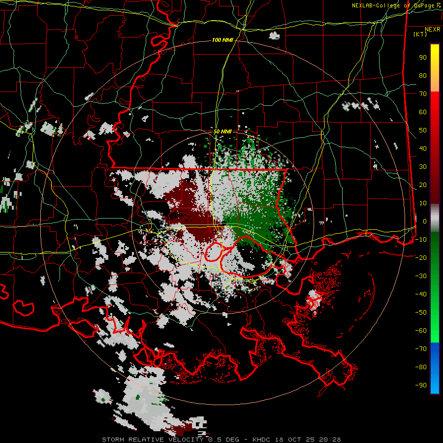Select the -60 value on velocity scale
Viewport: 443px width, 443px height.
421,331
